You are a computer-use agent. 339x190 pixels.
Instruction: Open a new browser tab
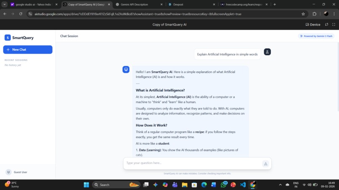tap(275, 5)
